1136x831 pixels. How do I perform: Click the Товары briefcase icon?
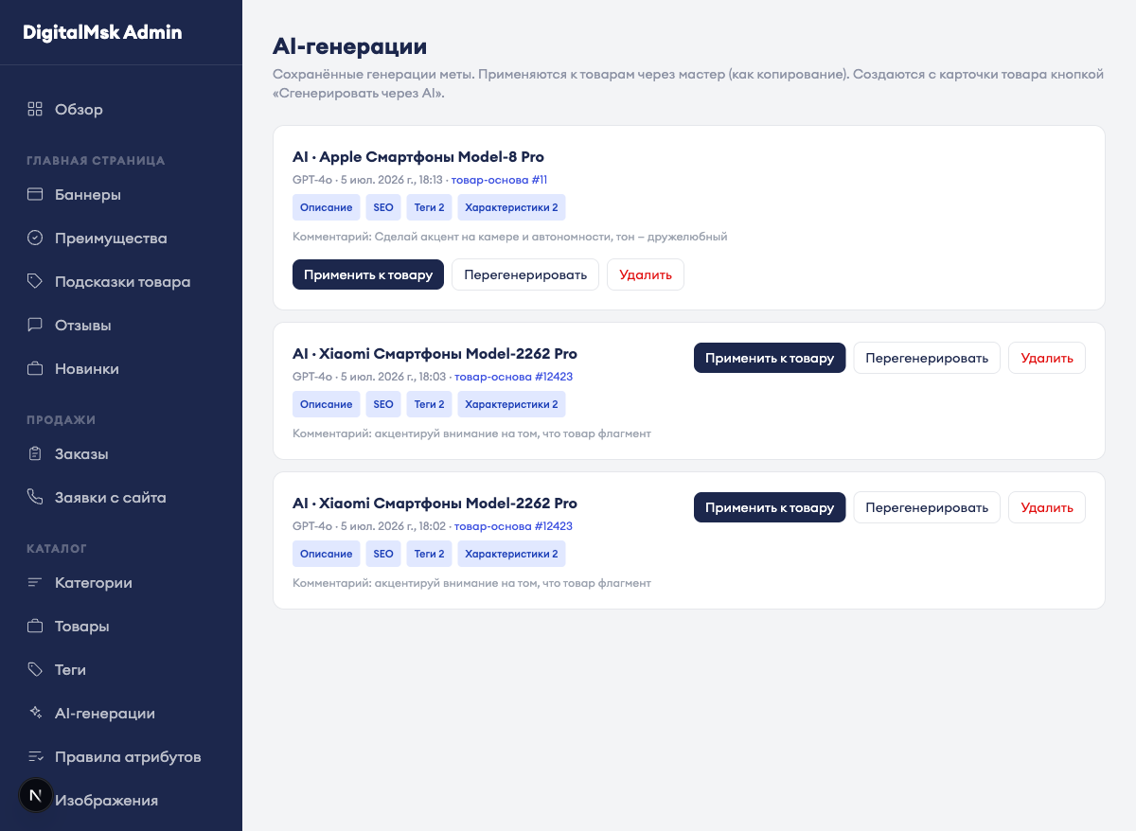coord(35,626)
